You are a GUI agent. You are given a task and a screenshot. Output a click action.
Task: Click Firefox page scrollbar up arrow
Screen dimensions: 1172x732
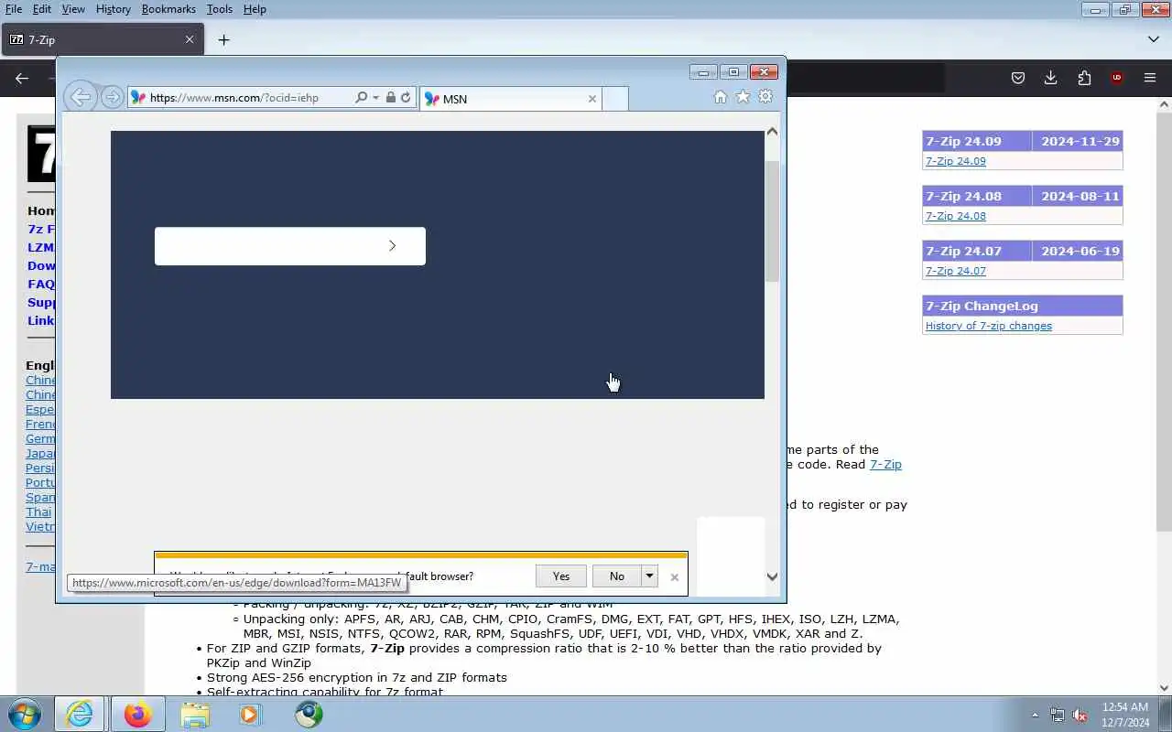click(1164, 105)
